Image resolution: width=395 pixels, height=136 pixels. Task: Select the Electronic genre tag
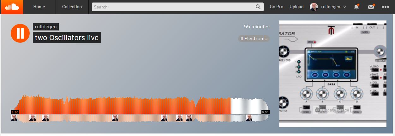[254, 39]
